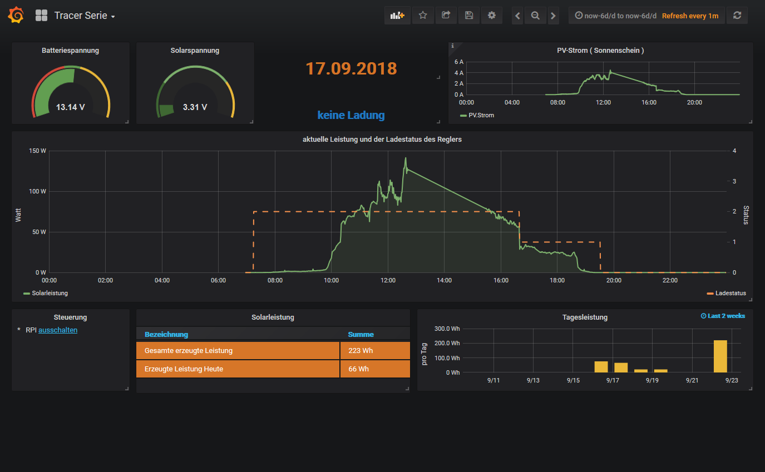Click the Grafana logo icon
The image size is (765, 472).
16,16
